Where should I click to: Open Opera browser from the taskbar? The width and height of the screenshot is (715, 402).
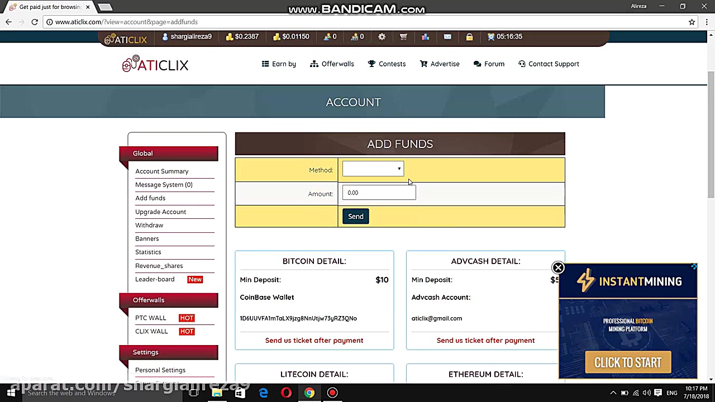click(x=286, y=393)
